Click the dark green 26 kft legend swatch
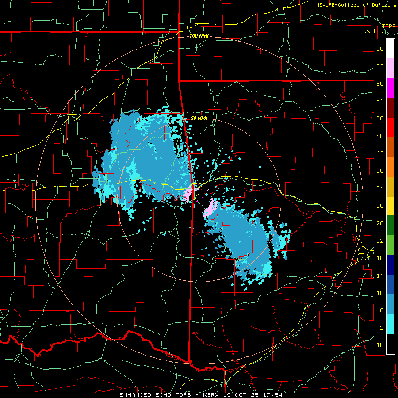The height and width of the screenshot is (398, 398). tap(390, 225)
